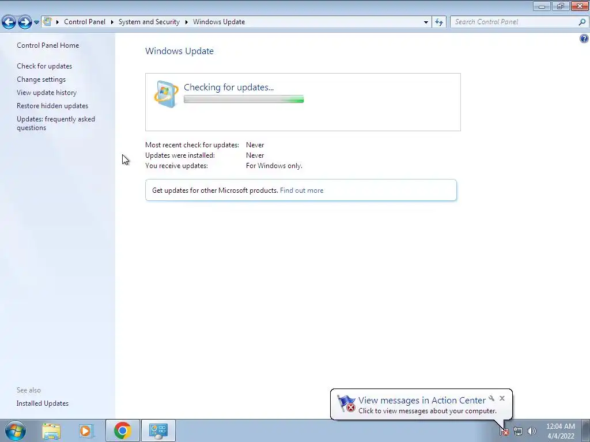Close the Action Center notification balloon
590x442 pixels.
(x=502, y=398)
